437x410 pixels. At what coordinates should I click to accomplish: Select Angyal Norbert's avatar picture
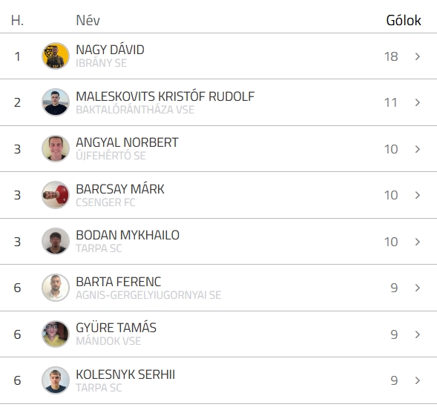tap(56, 149)
